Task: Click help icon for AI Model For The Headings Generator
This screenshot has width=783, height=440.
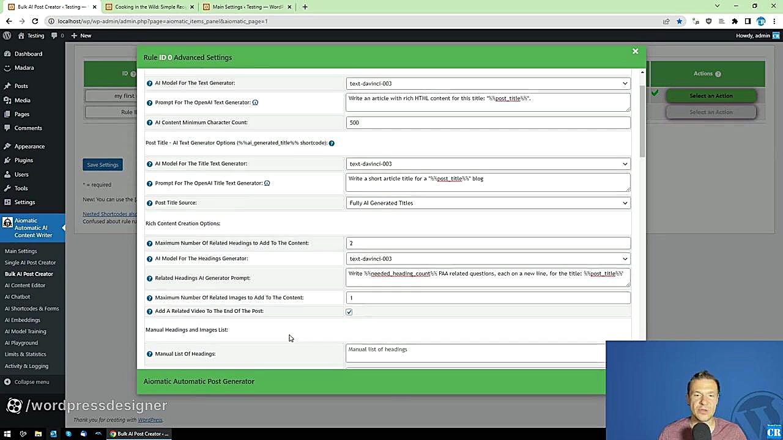Action: click(x=149, y=258)
